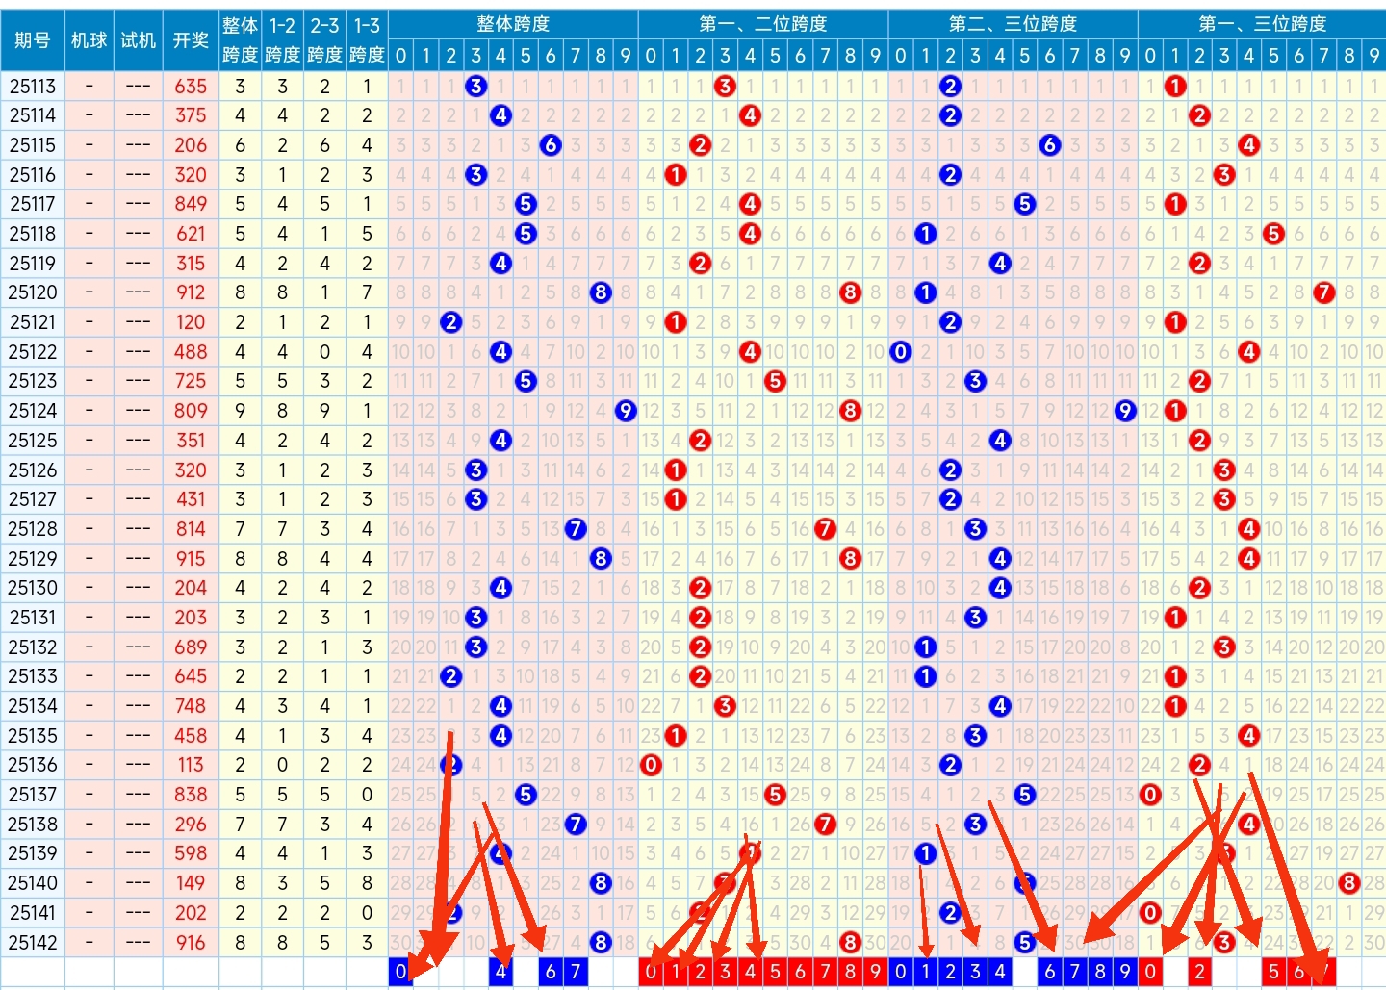Click red circled 7 in row 25128
Viewport: 1386px width, 990px height.
(x=825, y=529)
